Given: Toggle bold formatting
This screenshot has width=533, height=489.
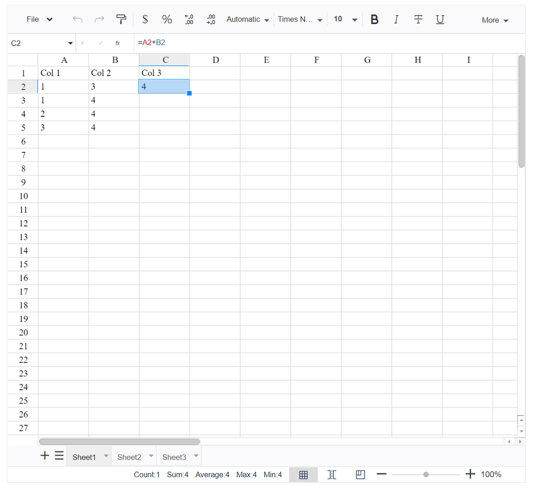Looking at the screenshot, I should tap(375, 19).
